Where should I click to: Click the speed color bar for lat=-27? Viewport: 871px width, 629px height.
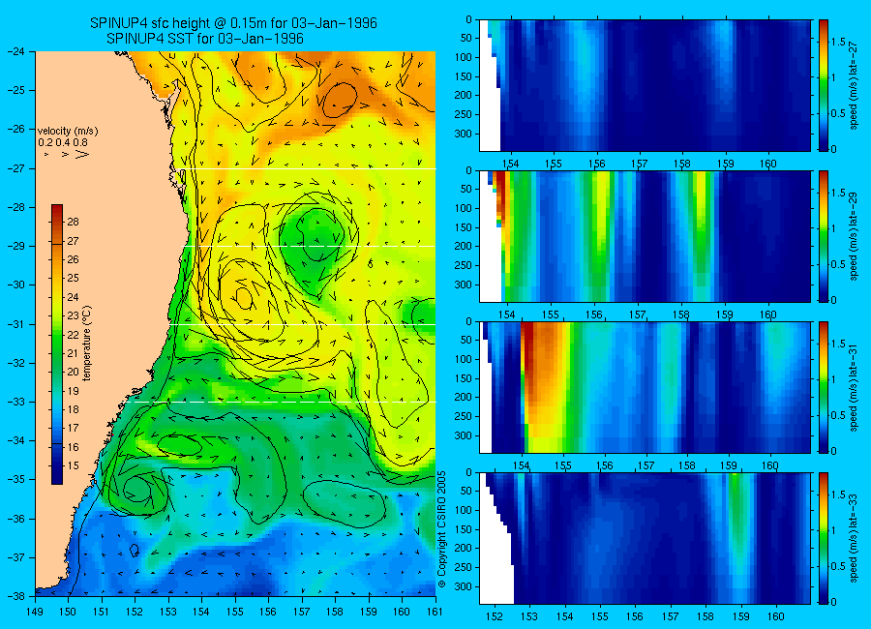click(x=824, y=85)
